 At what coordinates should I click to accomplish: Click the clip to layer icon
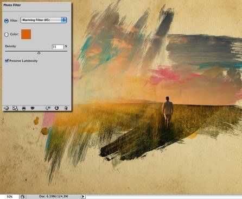coord(24,108)
